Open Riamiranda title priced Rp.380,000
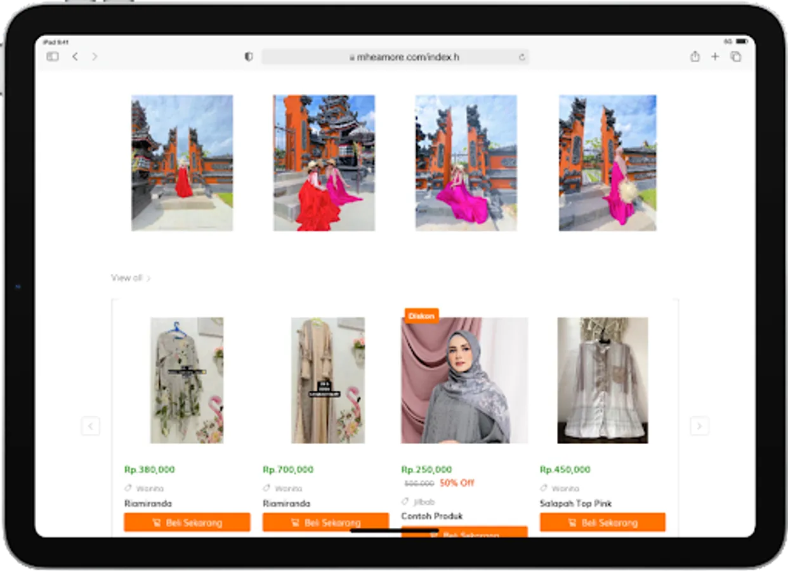 click(x=148, y=504)
